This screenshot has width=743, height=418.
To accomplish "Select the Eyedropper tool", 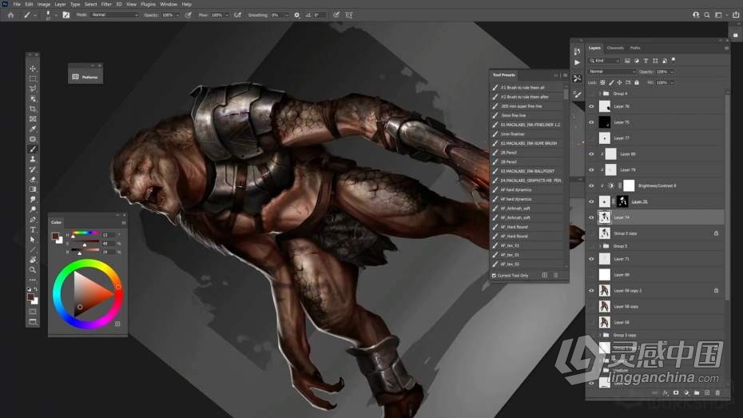I will pyautogui.click(x=33, y=129).
